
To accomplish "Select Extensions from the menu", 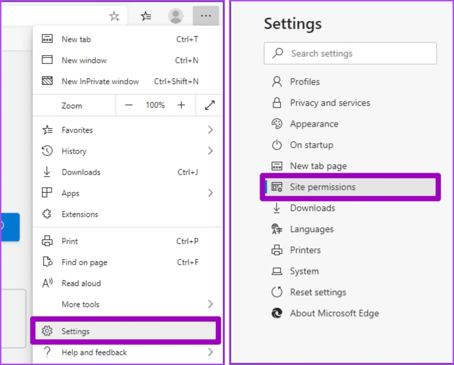I will pyautogui.click(x=80, y=214).
